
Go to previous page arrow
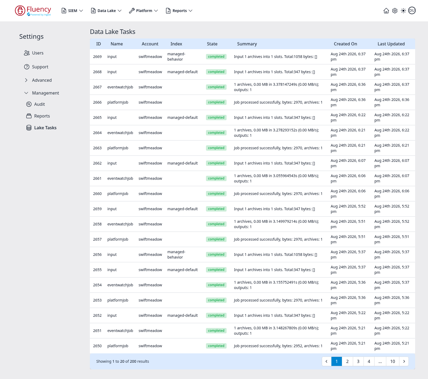pos(326,361)
